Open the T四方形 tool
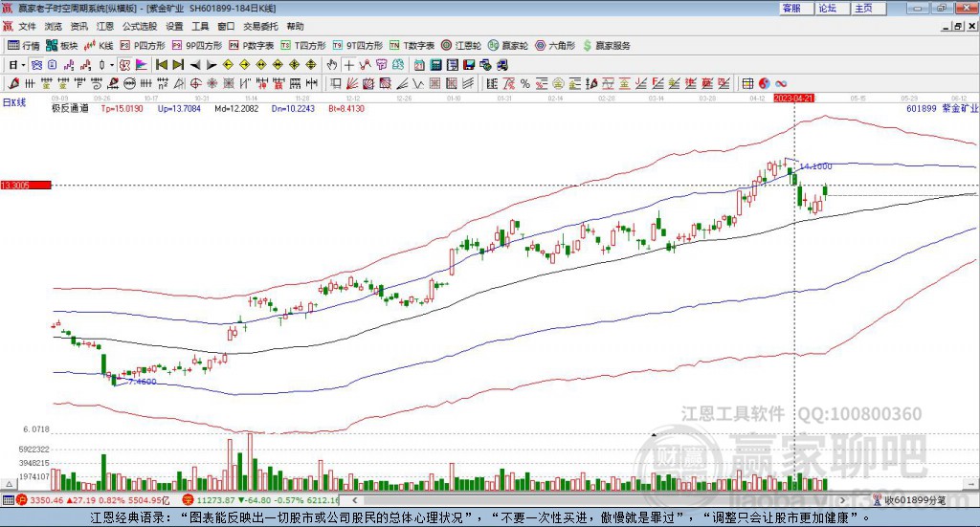Screen dimensions: 980x527 pyautogui.click(x=303, y=46)
